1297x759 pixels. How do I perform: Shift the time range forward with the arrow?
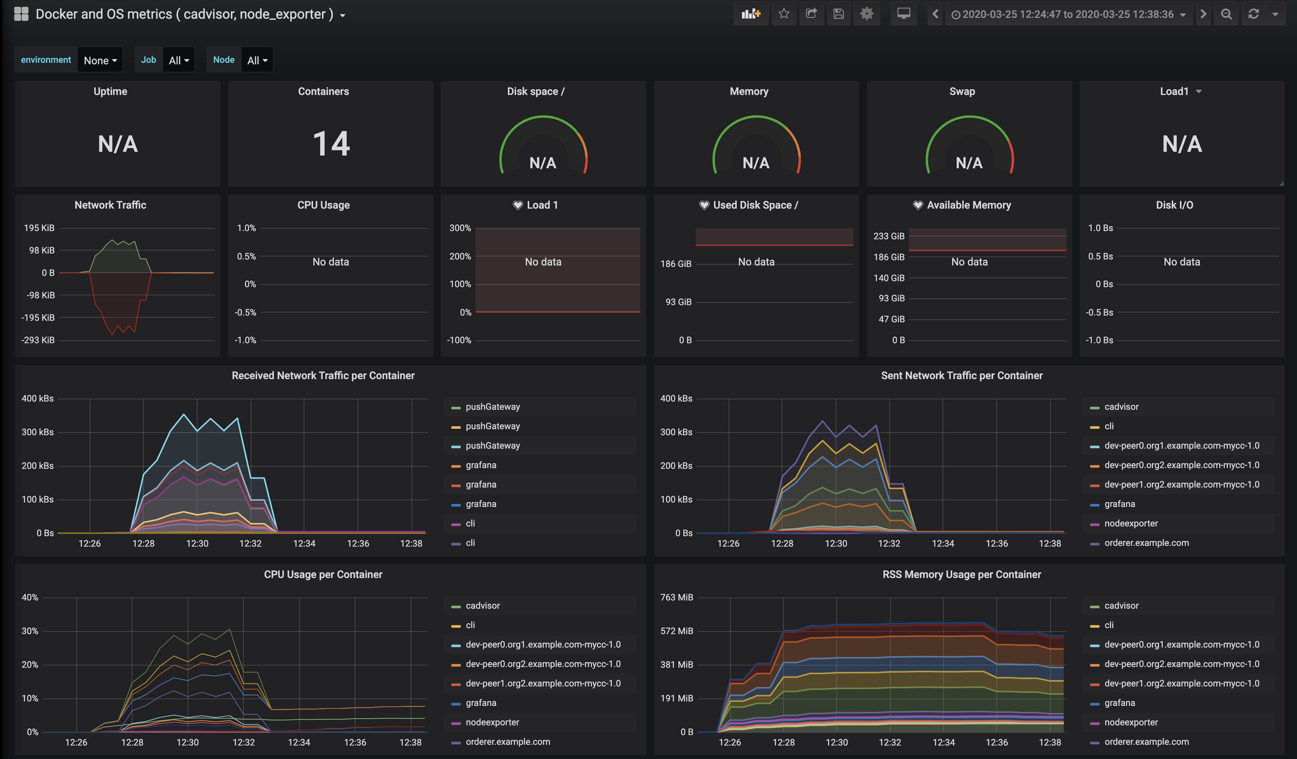click(1204, 14)
